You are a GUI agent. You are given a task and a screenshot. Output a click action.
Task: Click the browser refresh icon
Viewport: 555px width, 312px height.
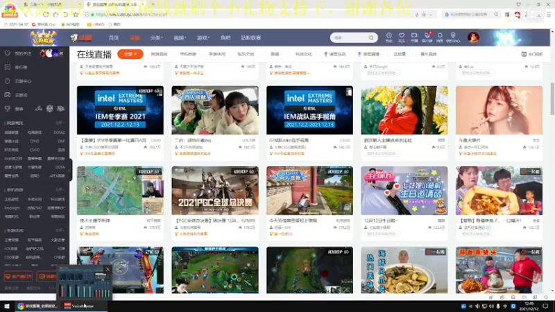coord(46,15)
